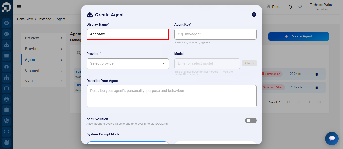Click the power logout icon

(x=300, y=6)
